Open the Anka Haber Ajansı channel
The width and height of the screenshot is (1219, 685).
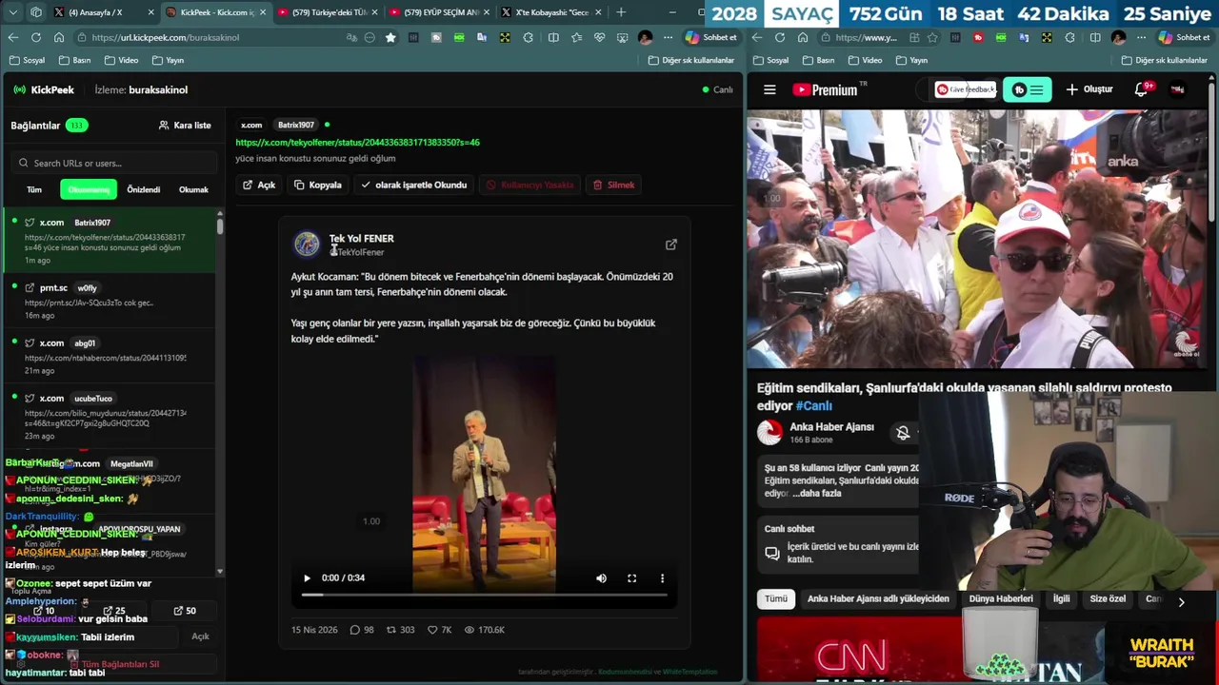(831, 427)
